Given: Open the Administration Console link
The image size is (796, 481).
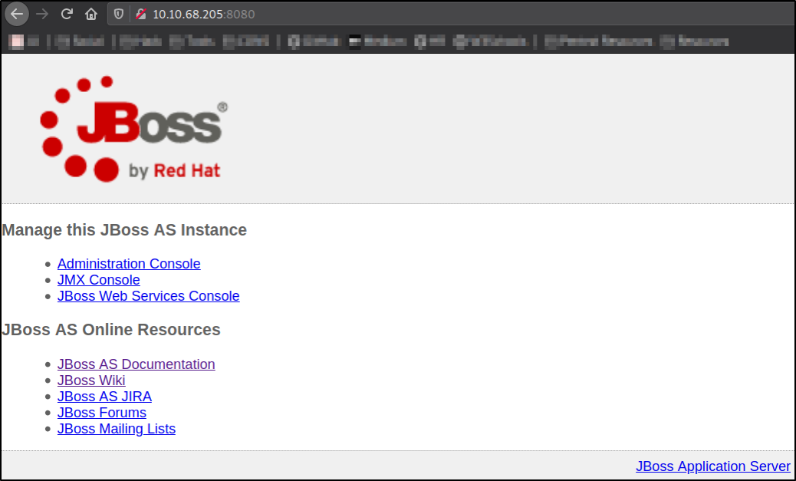Looking at the screenshot, I should point(129,264).
